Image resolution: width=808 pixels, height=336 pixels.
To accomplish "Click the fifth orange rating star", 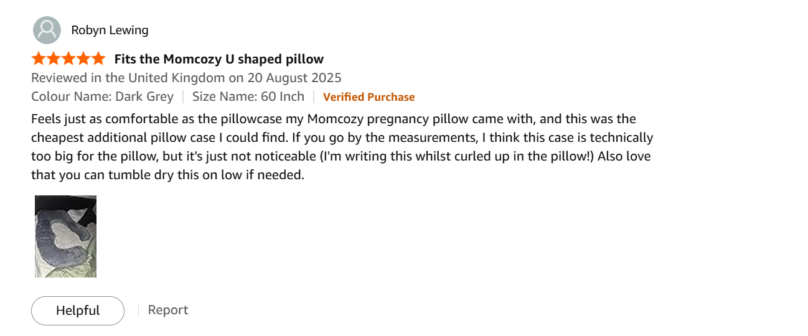I will tap(98, 59).
